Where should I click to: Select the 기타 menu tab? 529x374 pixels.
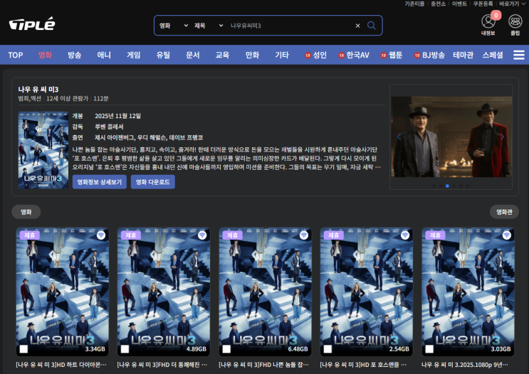pyautogui.click(x=282, y=55)
